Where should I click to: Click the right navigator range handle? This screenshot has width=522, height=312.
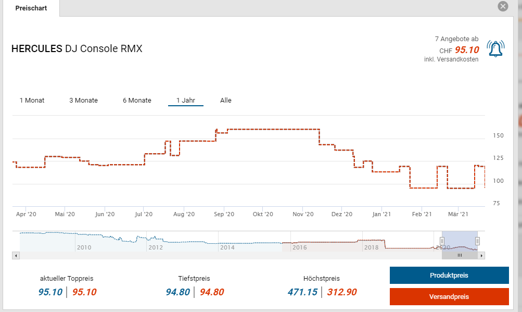[x=477, y=241]
